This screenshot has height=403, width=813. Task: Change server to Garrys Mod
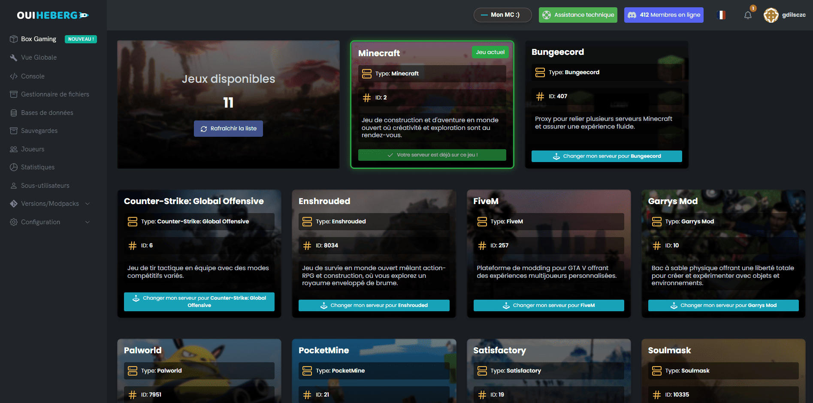coord(723,305)
